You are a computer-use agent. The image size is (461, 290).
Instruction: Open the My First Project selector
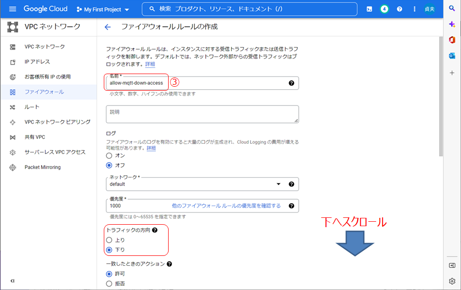pos(103,9)
